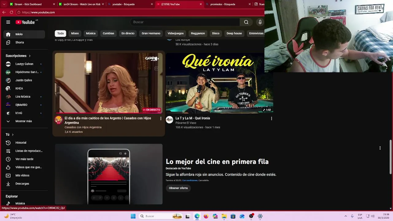Open Pásame El Vaso channel name
This screenshot has height=221, width=393.
186,123
